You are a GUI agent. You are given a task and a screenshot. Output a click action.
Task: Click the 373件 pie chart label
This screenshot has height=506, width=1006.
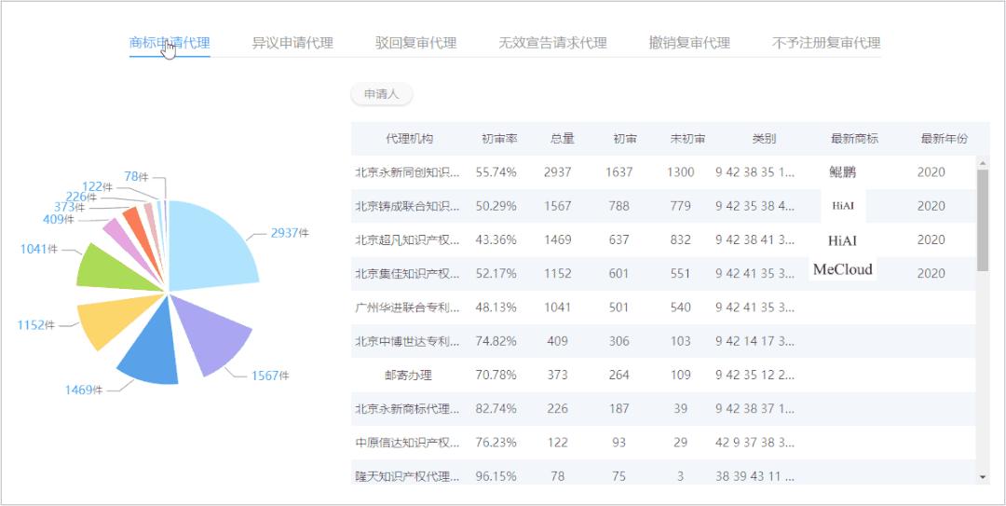pyautogui.click(x=69, y=208)
